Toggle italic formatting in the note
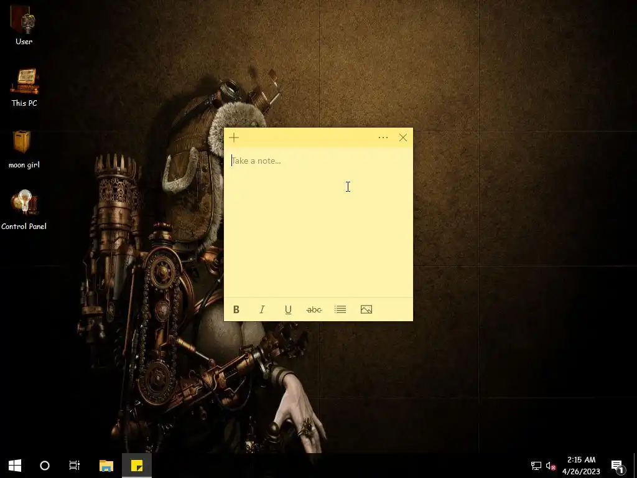 [262, 310]
